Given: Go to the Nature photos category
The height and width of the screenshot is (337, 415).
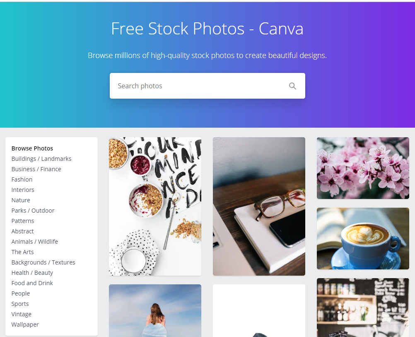Looking at the screenshot, I should tap(21, 200).
